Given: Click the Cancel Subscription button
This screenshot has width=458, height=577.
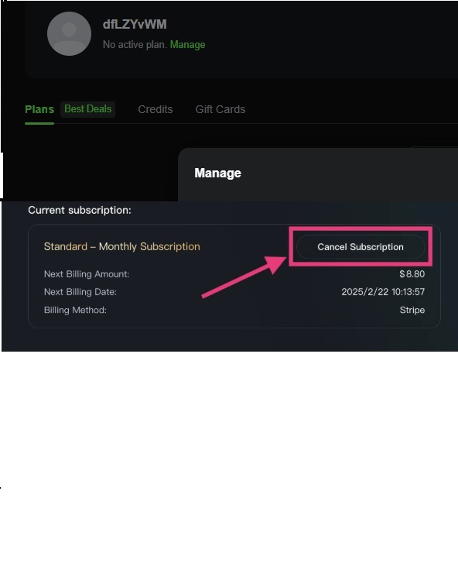Looking at the screenshot, I should [x=361, y=246].
